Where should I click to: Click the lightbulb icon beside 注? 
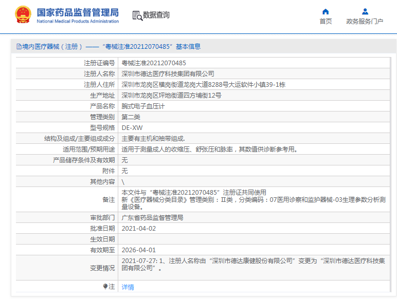click(x=106, y=287)
